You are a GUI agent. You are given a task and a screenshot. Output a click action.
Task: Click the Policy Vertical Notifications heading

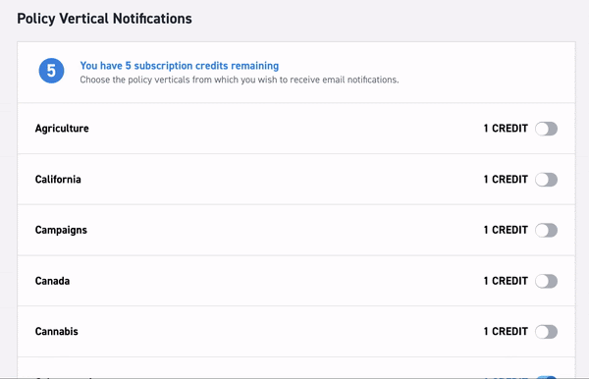click(104, 19)
